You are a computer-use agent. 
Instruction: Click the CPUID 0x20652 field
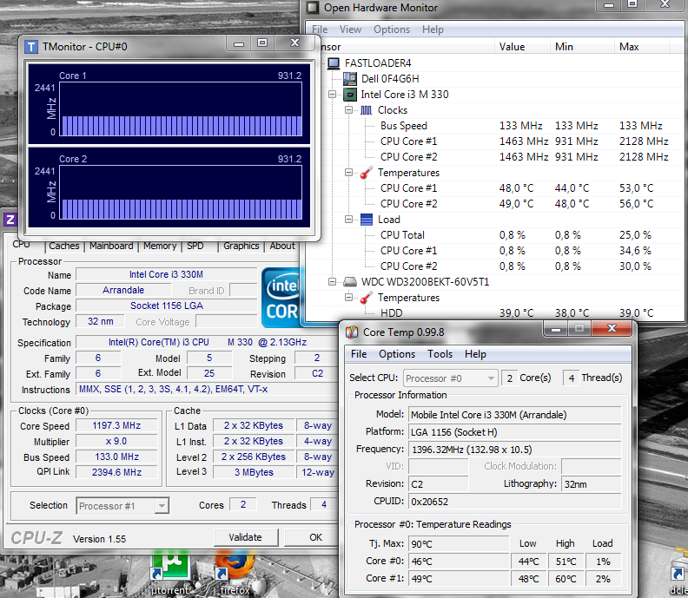pos(514,502)
